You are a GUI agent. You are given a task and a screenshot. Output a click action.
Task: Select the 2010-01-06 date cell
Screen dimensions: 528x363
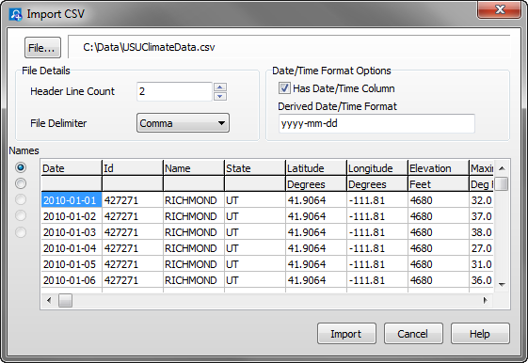point(72,280)
